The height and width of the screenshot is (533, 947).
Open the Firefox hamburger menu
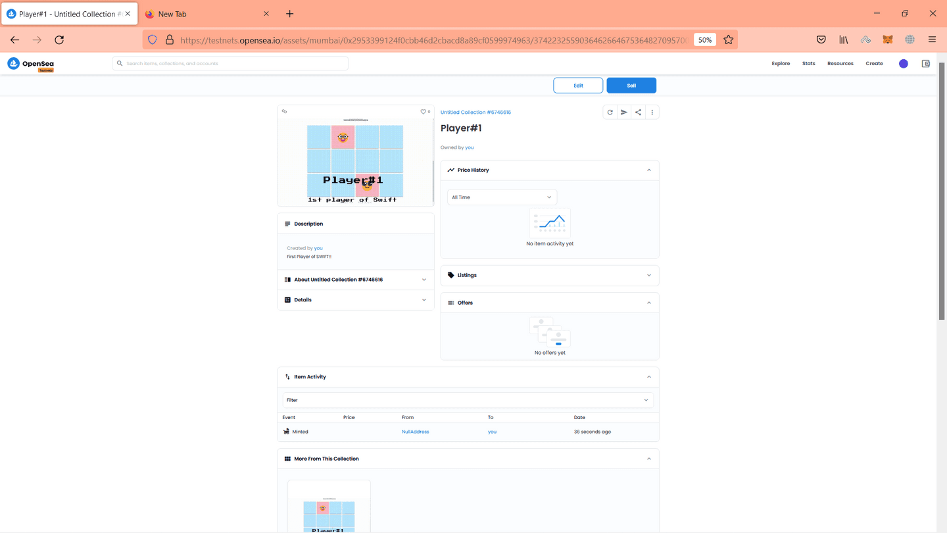(932, 40)
